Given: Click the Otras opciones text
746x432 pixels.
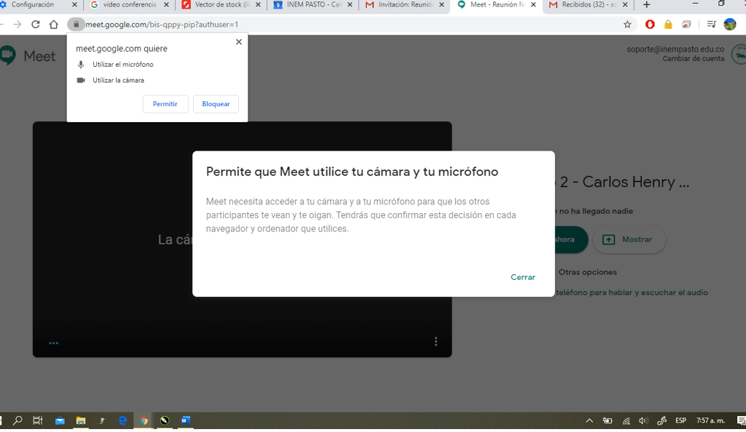Looking at the screenshot, I should click(x=588, y=272).
